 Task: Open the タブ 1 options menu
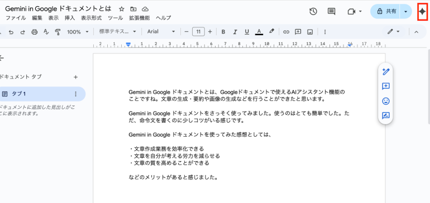pyautogui.click(x=76, y=94)
